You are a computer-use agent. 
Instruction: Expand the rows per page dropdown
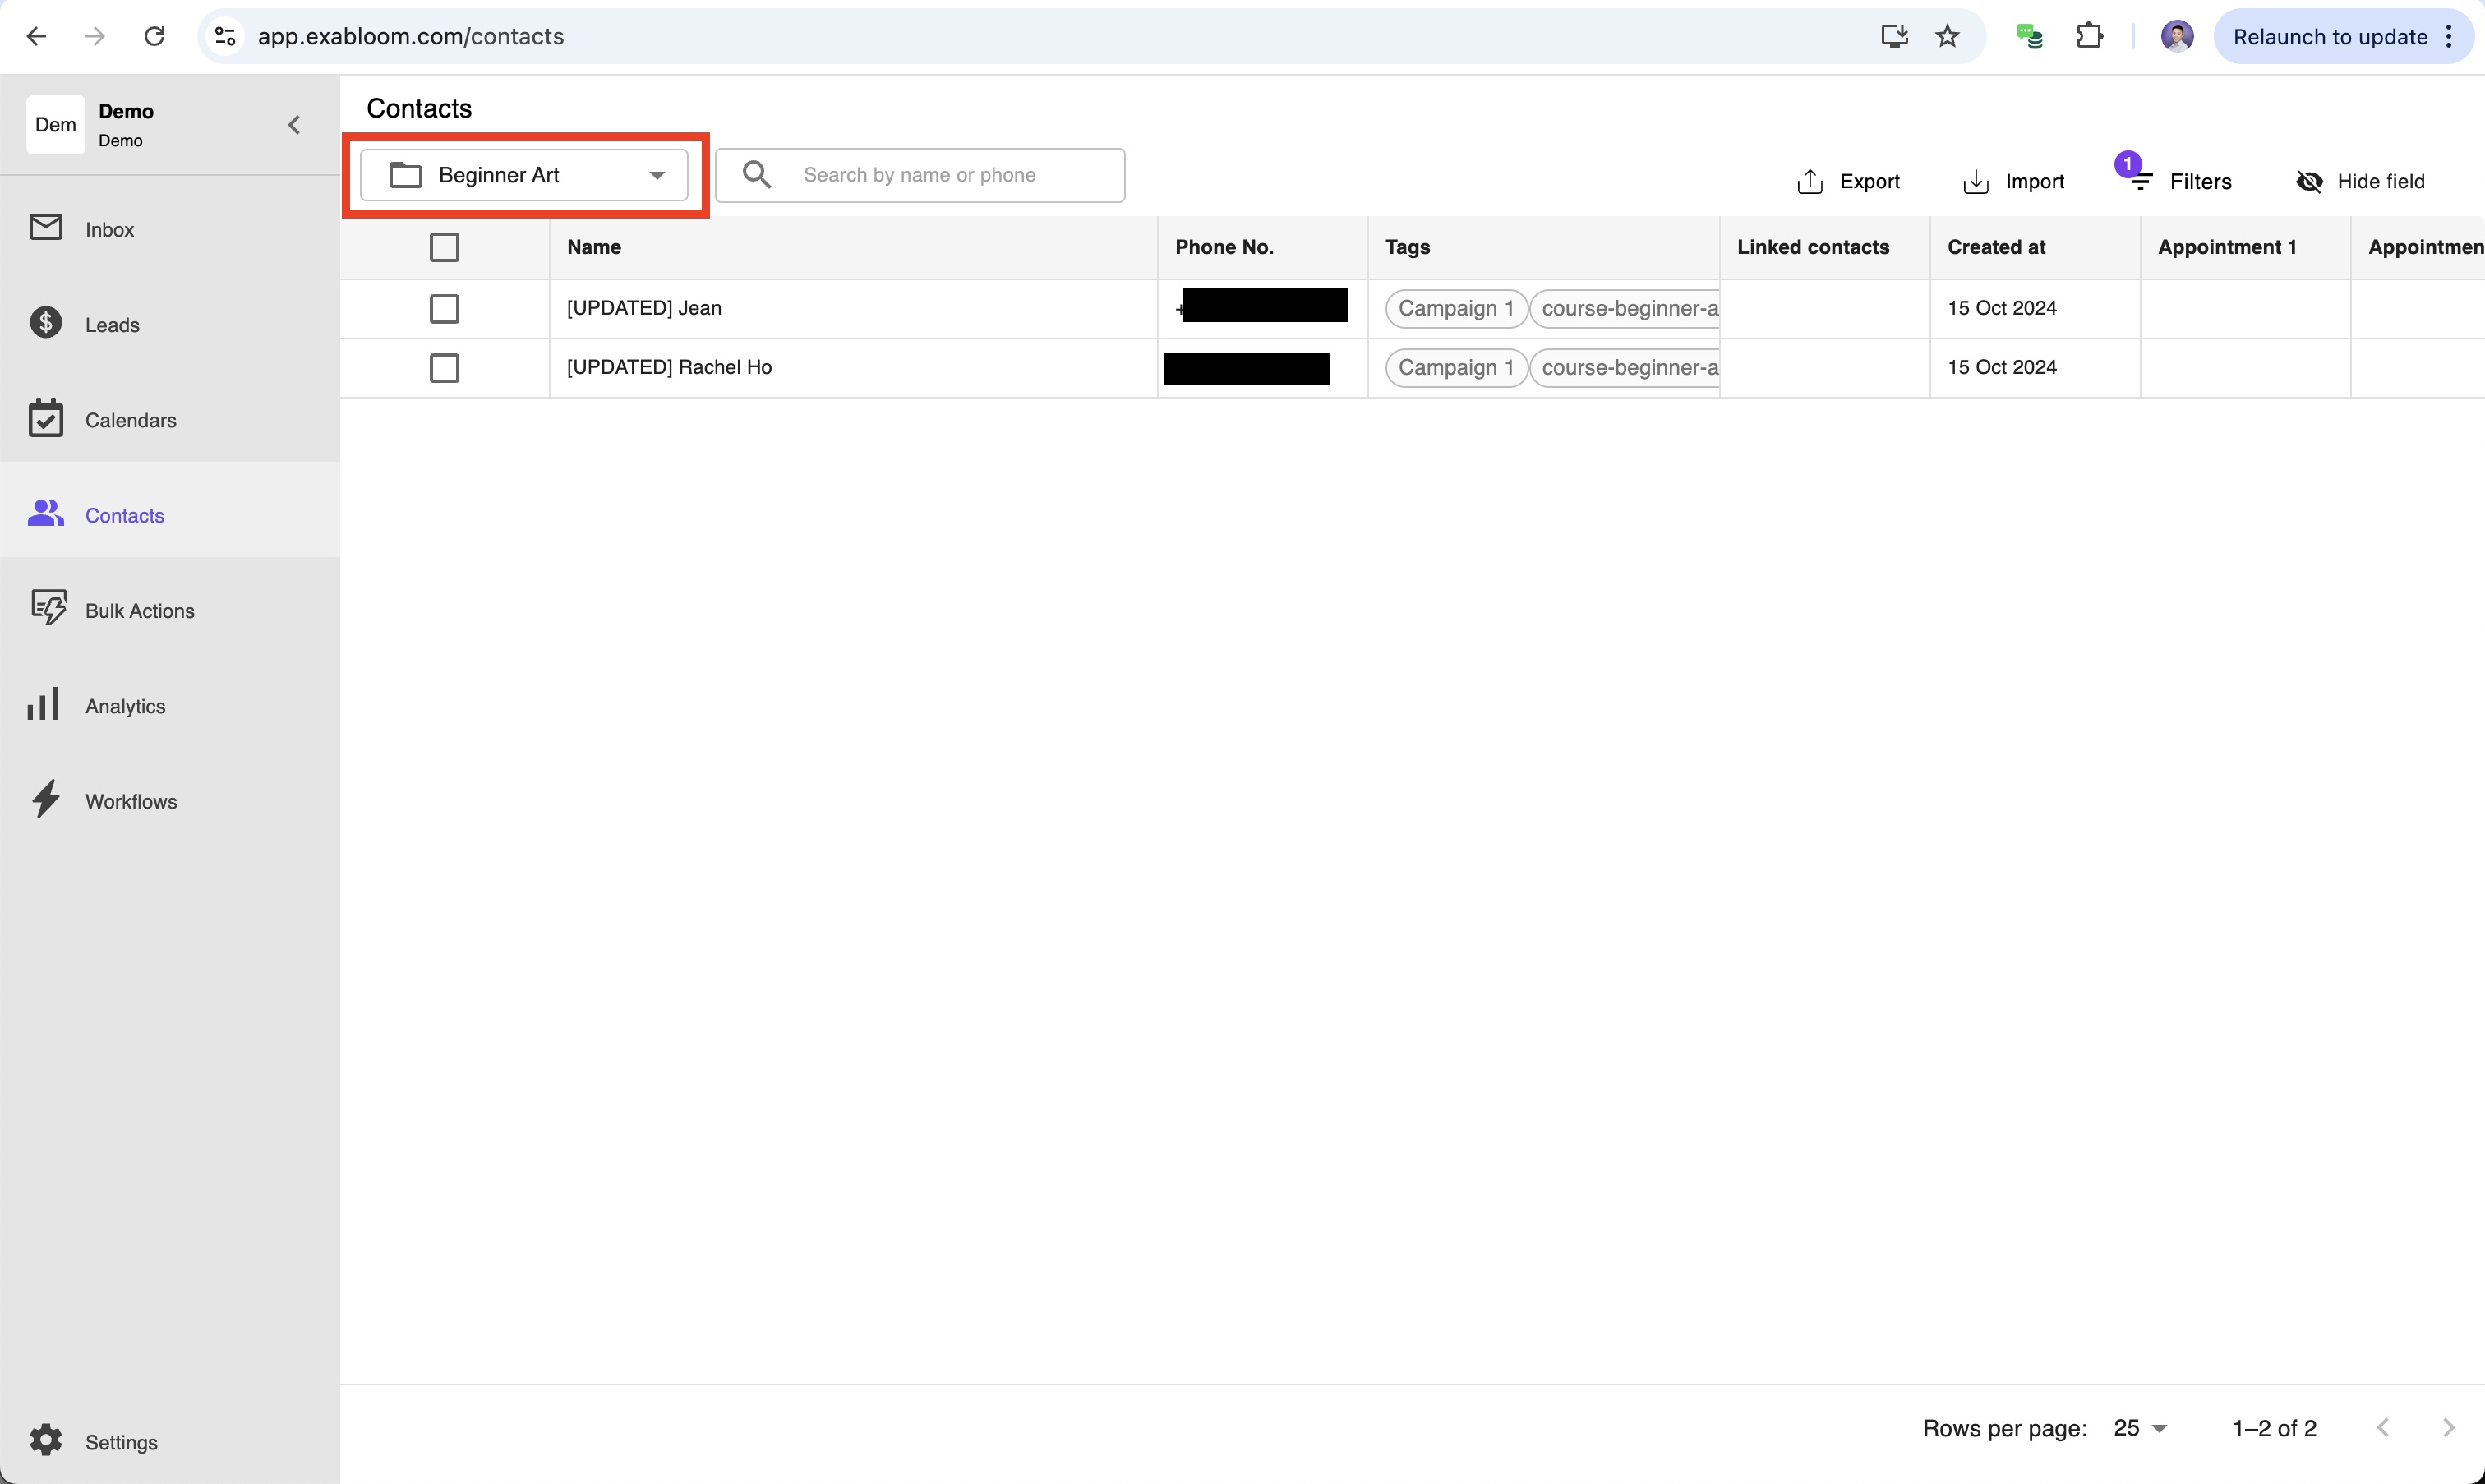tap(2140, 1428)
